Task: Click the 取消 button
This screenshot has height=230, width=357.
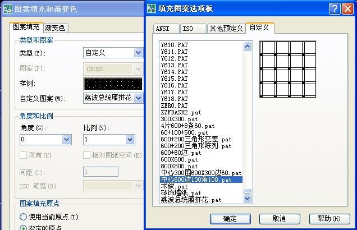Action: [280, 219]
